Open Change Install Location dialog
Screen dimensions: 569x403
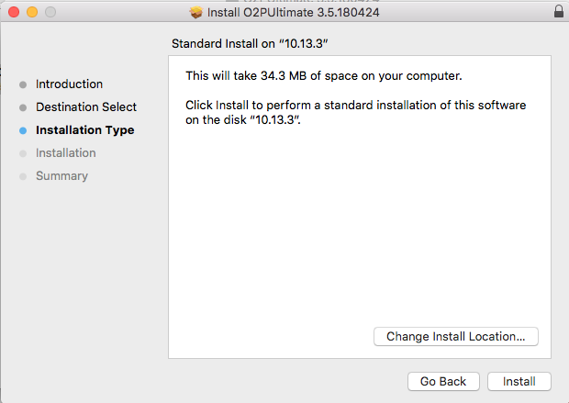point(456,337)
